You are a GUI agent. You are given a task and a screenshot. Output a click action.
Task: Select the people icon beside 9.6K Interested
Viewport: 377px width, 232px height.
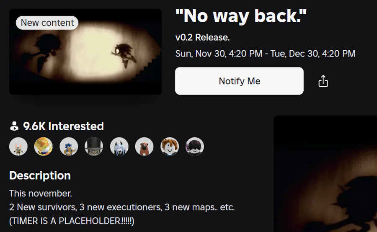tap(14, 126)
